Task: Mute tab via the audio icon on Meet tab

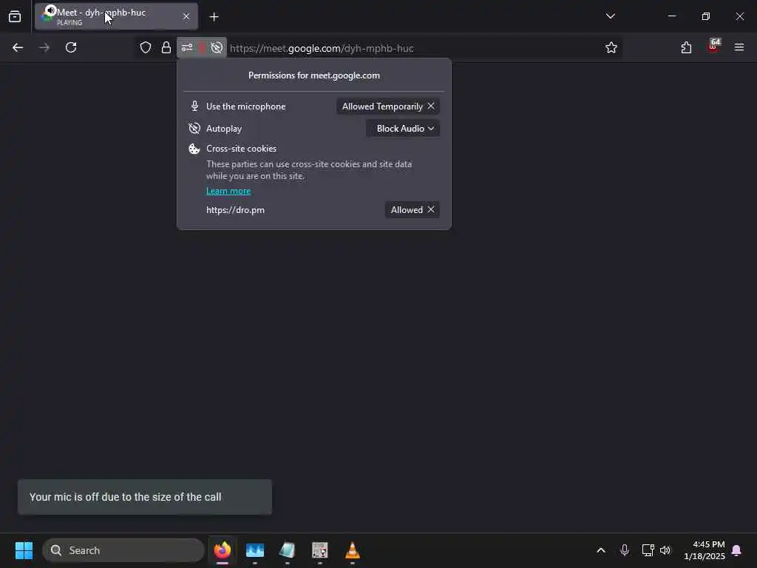Action: pos(50,10)
